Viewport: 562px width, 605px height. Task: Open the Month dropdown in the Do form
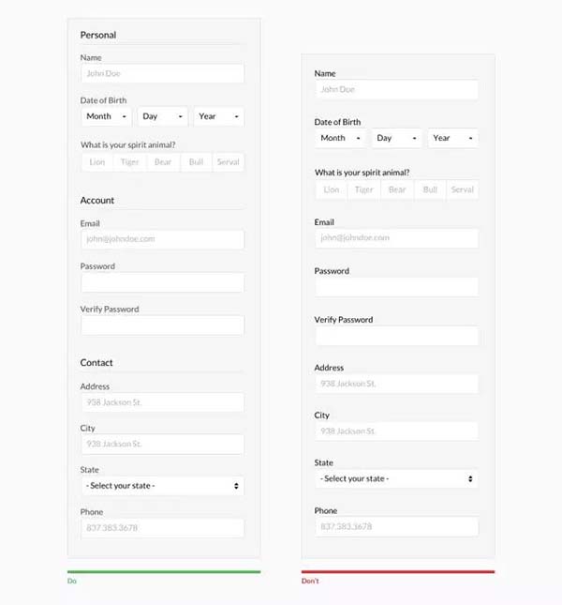coord(107,116)
